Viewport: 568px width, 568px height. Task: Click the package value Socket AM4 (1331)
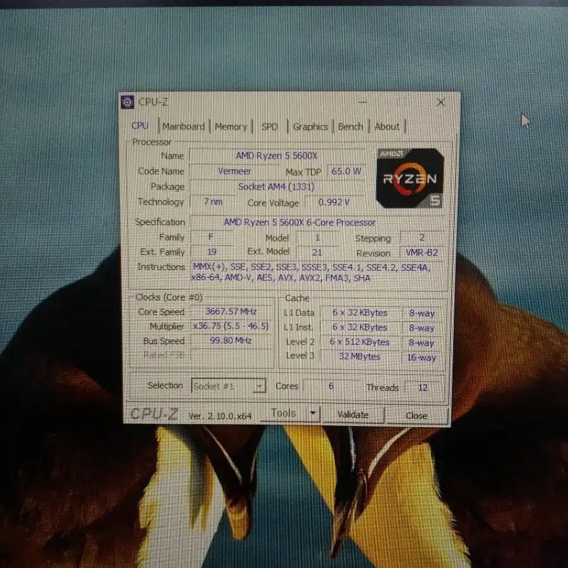[276, 186]
